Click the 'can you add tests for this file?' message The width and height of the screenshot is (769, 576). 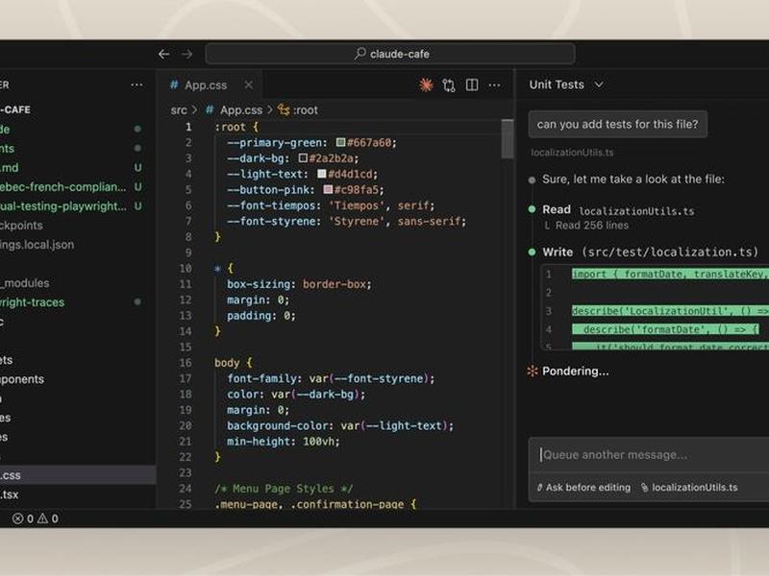617,125
